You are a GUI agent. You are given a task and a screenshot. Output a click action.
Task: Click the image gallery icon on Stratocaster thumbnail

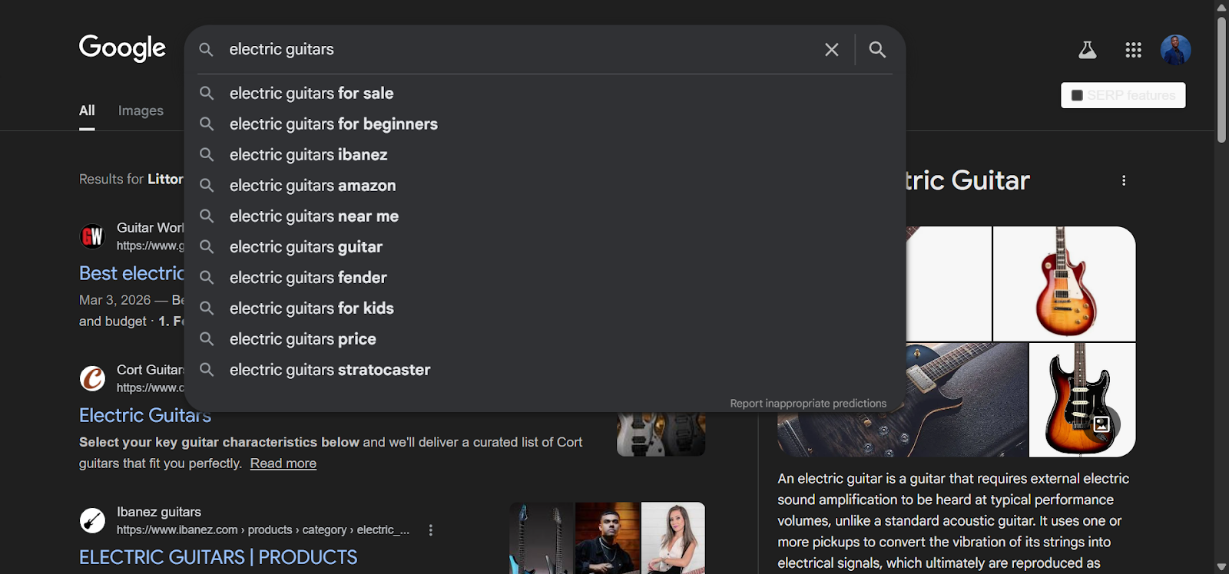(1101, 424)
